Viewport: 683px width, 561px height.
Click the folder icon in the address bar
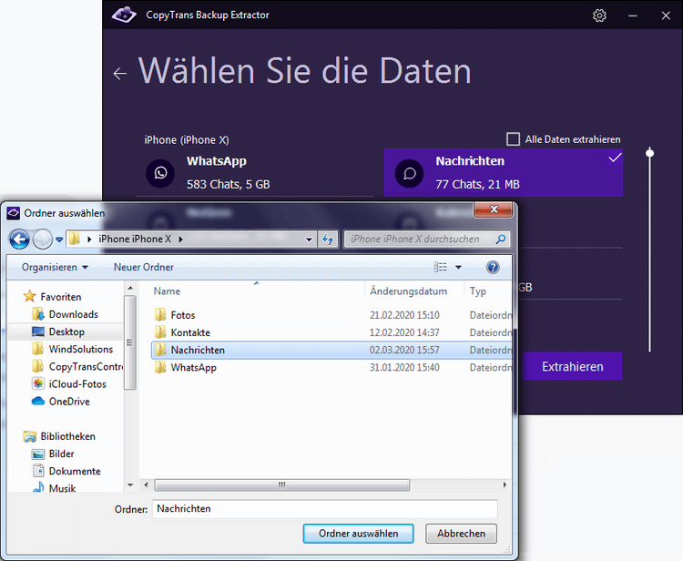(x=75, y=239)
